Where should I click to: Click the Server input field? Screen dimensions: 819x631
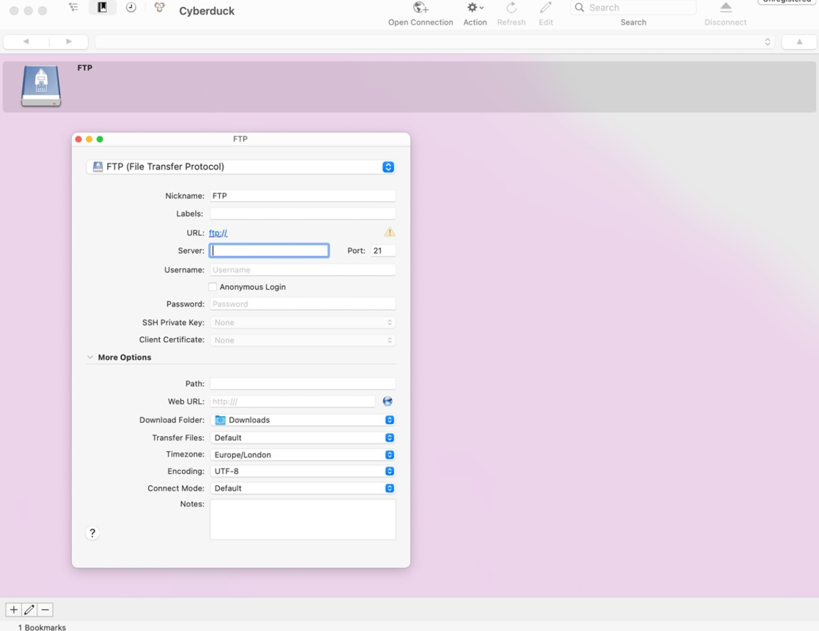(x=269, y=251)
